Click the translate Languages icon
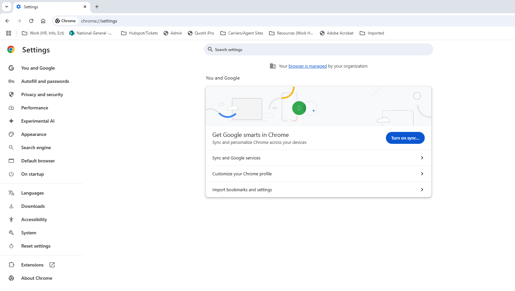The height and width of the screenshot is (291, 515). (x=11, y=193)
